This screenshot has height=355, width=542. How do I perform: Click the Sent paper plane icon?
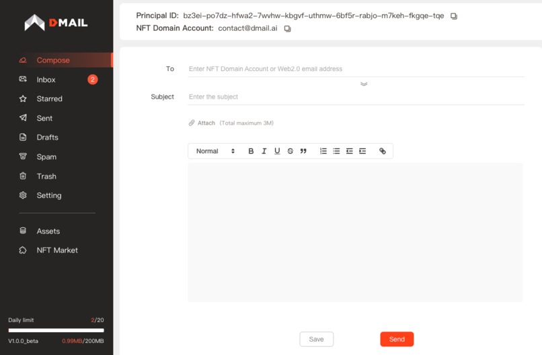coord(23,117)
